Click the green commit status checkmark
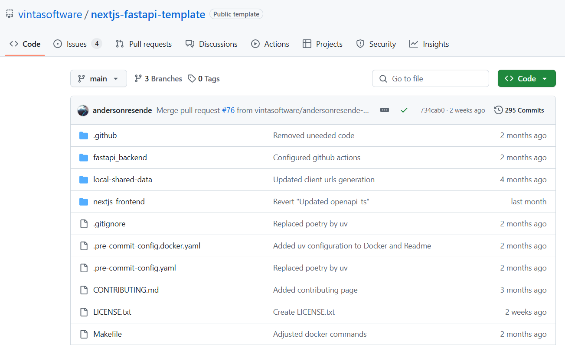This screenshot has height=345, width=565. (x=404, y=110)
